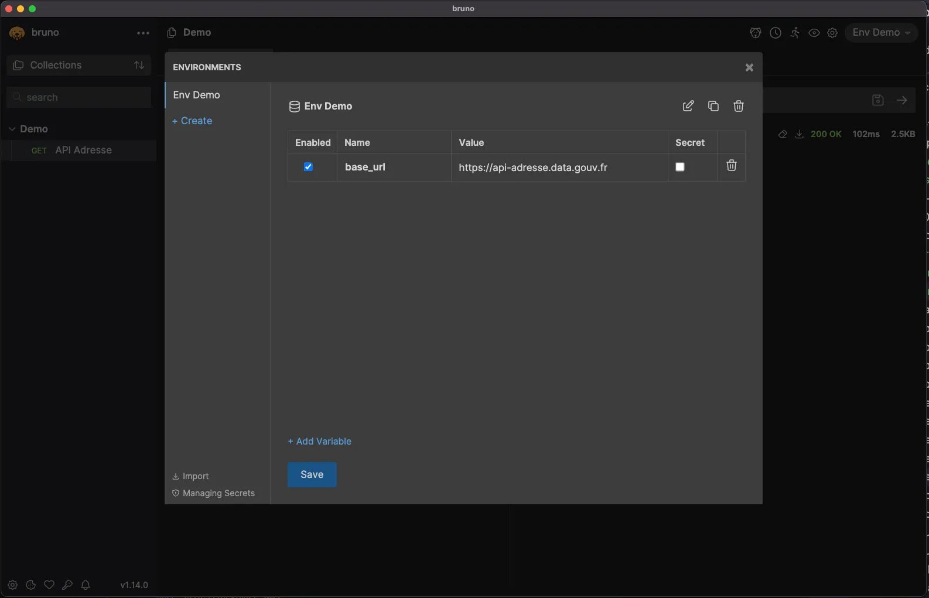Screen dimensions: 929x598
Task: Open the runner icon in top toolbar
Action: (x=794, y=33)
